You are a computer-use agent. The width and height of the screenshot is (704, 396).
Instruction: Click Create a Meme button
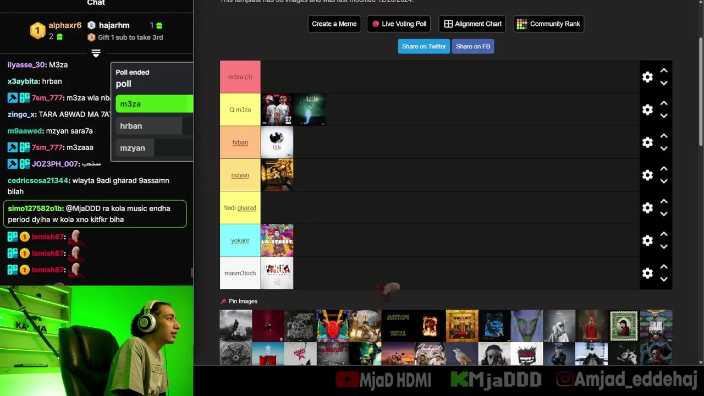click(x=334, y=24)
